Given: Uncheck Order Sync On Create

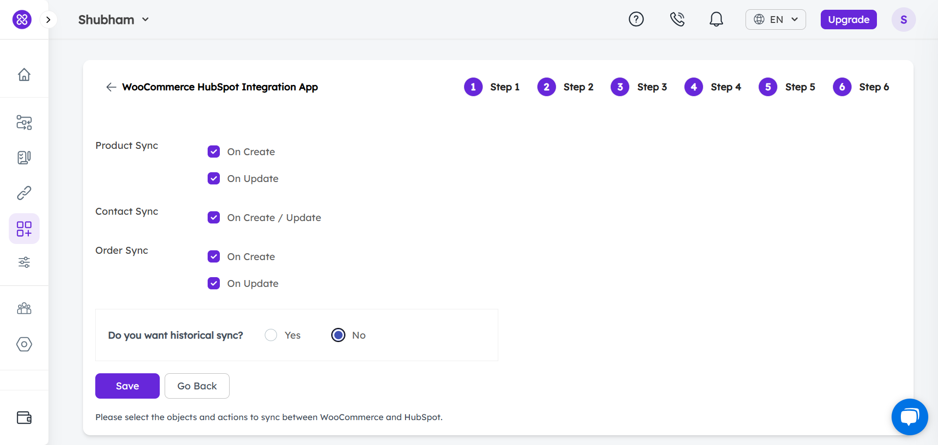Looking at the screenshot, I should point(213,257).
